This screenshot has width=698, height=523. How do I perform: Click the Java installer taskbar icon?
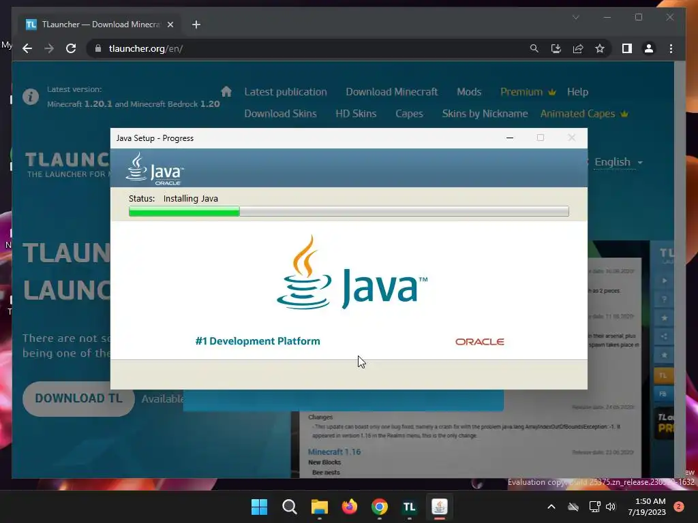(x=440, y=507)
